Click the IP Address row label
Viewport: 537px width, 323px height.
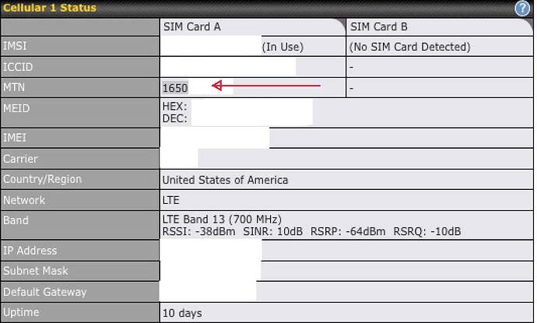pos(30,251)
